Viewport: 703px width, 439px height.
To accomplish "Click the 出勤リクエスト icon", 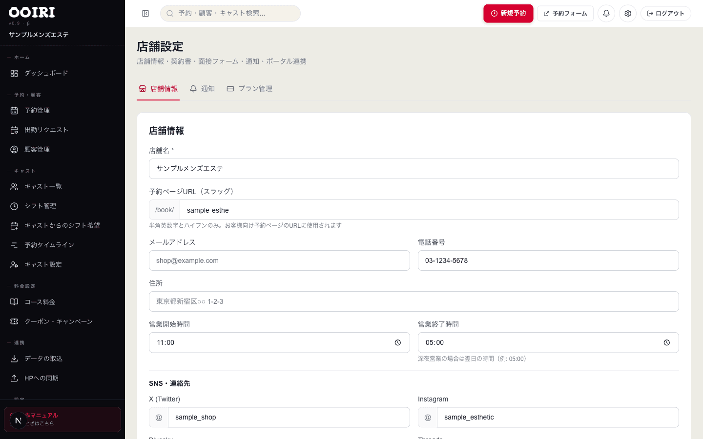I will (x=14, y=130).
